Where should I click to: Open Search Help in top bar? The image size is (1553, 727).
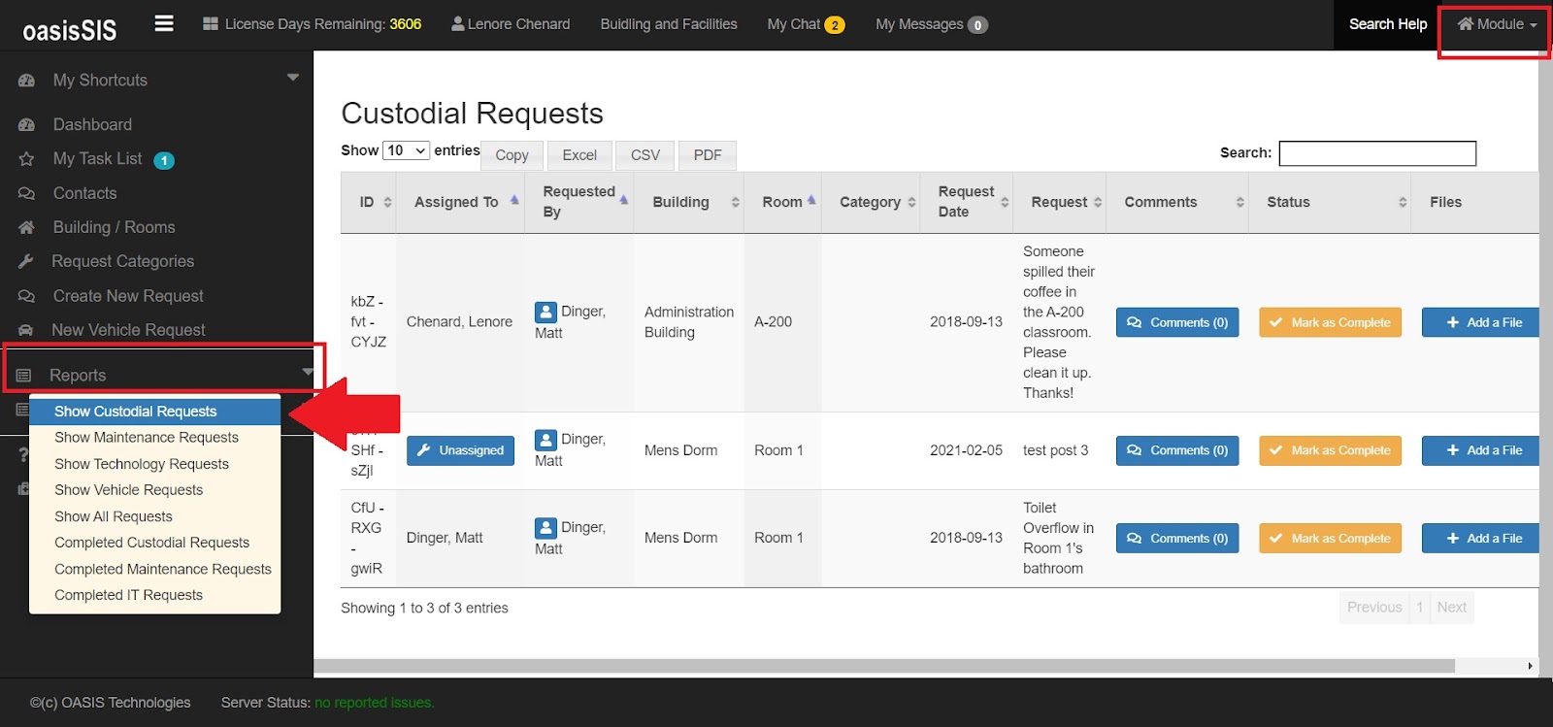click(x=1387, y=24)
